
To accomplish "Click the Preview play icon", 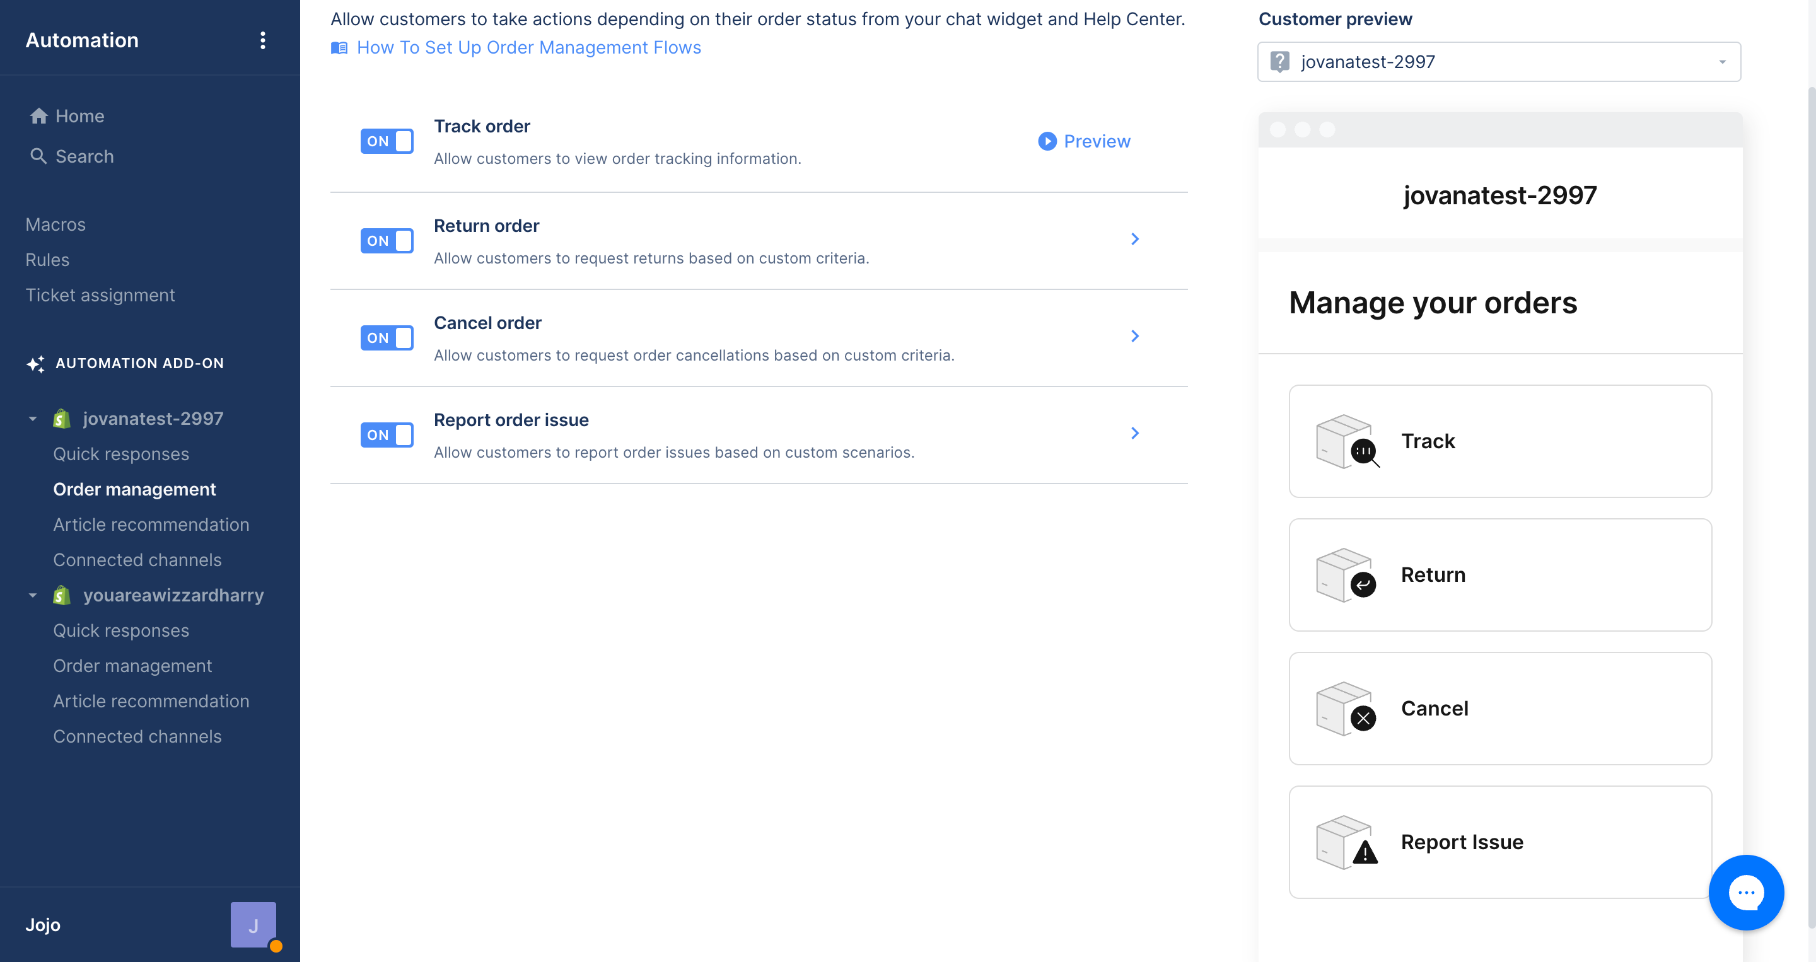I will pos(1047,141).
